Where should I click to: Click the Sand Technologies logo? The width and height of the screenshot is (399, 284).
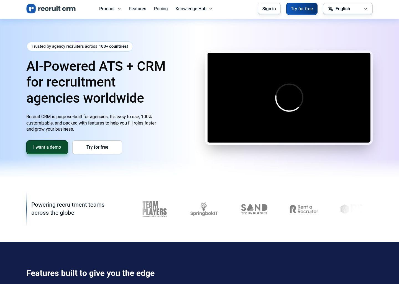(x=254, y=209)
